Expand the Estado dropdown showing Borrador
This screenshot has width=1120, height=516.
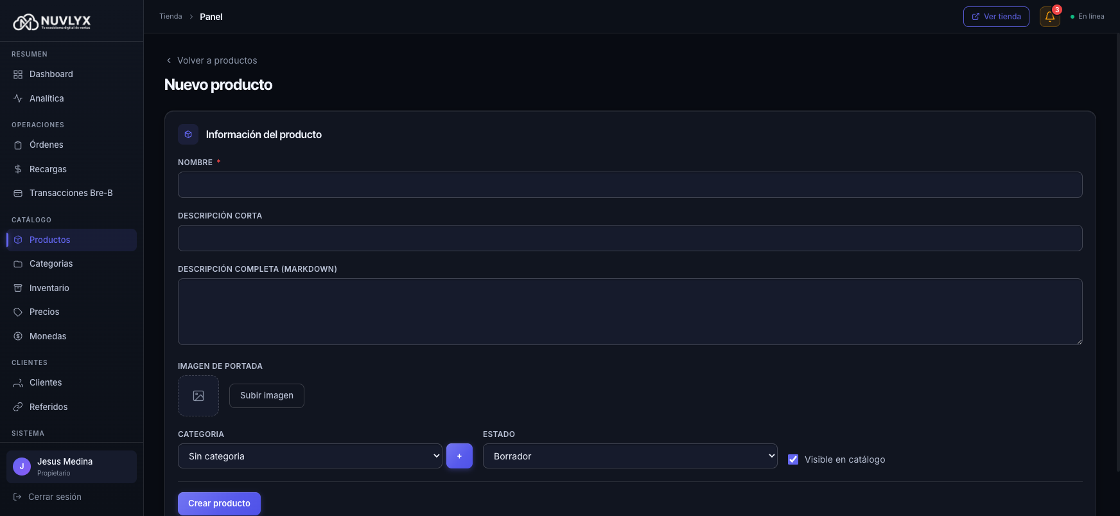(x=629, y=456)
